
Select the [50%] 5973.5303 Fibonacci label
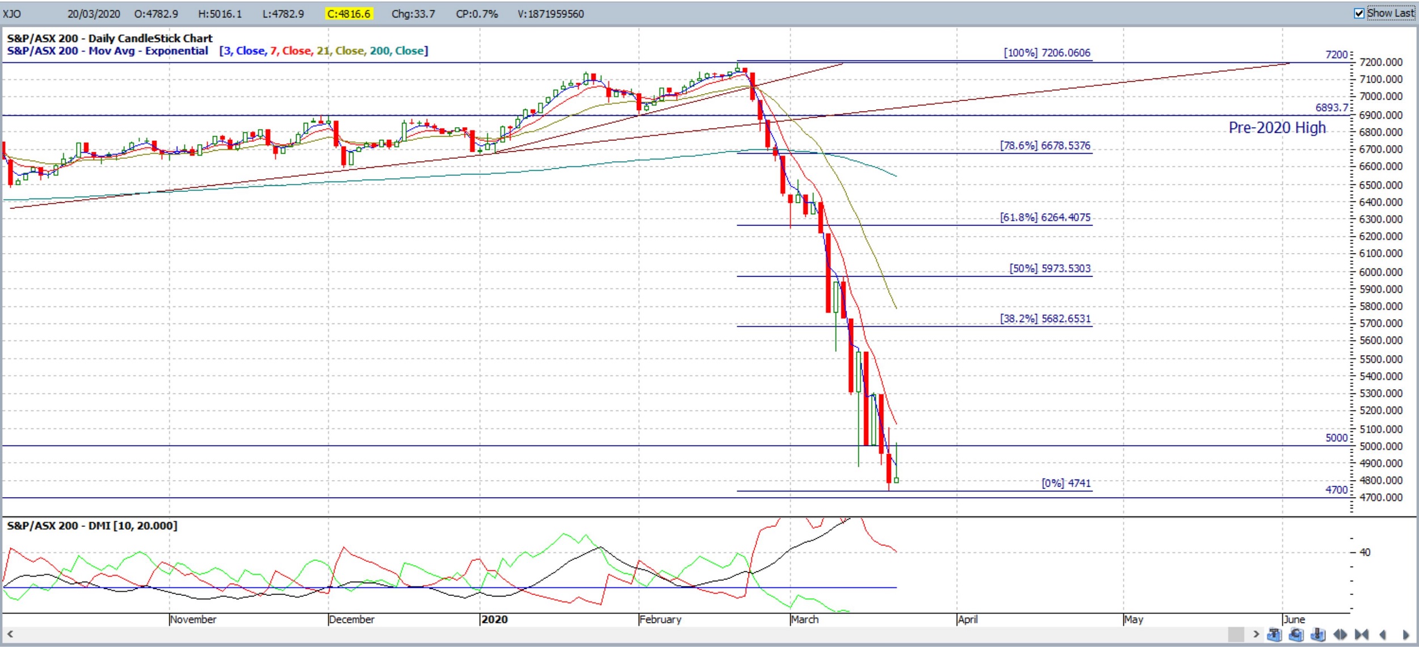click(1049, 268)
